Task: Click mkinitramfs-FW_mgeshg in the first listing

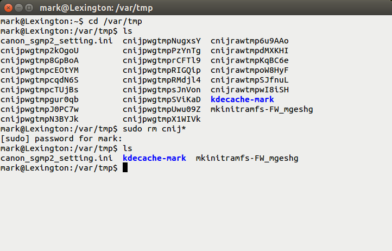Action: (x=262, y=109)
